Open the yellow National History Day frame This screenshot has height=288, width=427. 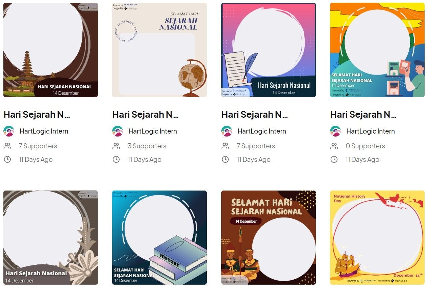(x=377, y=237)
